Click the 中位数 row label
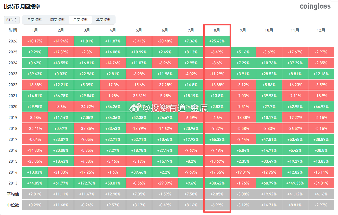The image size is (338, 215). (13, 205)
